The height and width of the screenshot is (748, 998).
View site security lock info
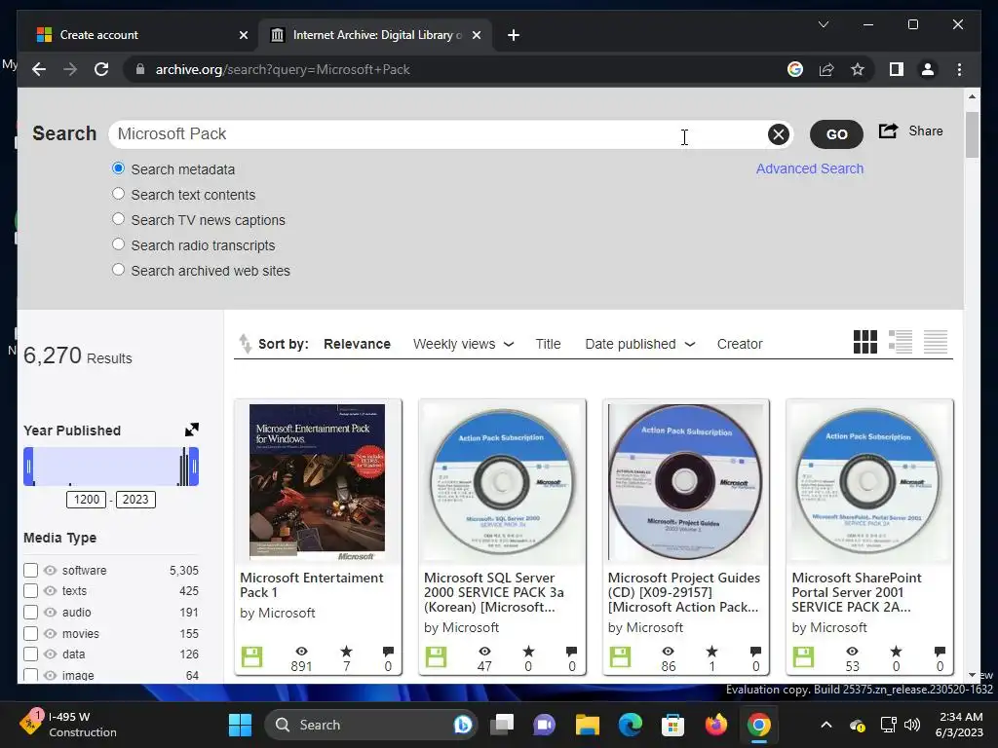pos(140,69)
